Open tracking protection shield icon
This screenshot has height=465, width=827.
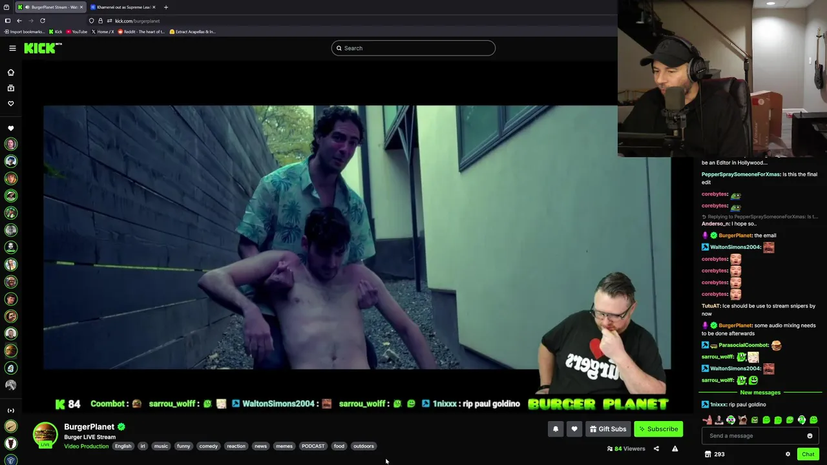click(x=91, y=21)
